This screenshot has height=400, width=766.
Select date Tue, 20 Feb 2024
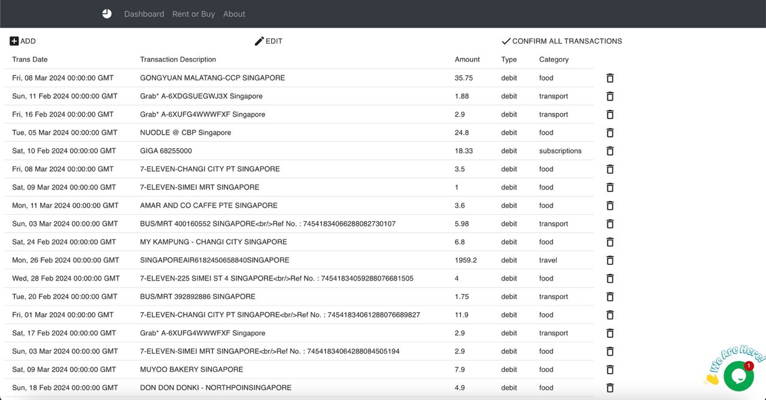[x=65, y=297]
